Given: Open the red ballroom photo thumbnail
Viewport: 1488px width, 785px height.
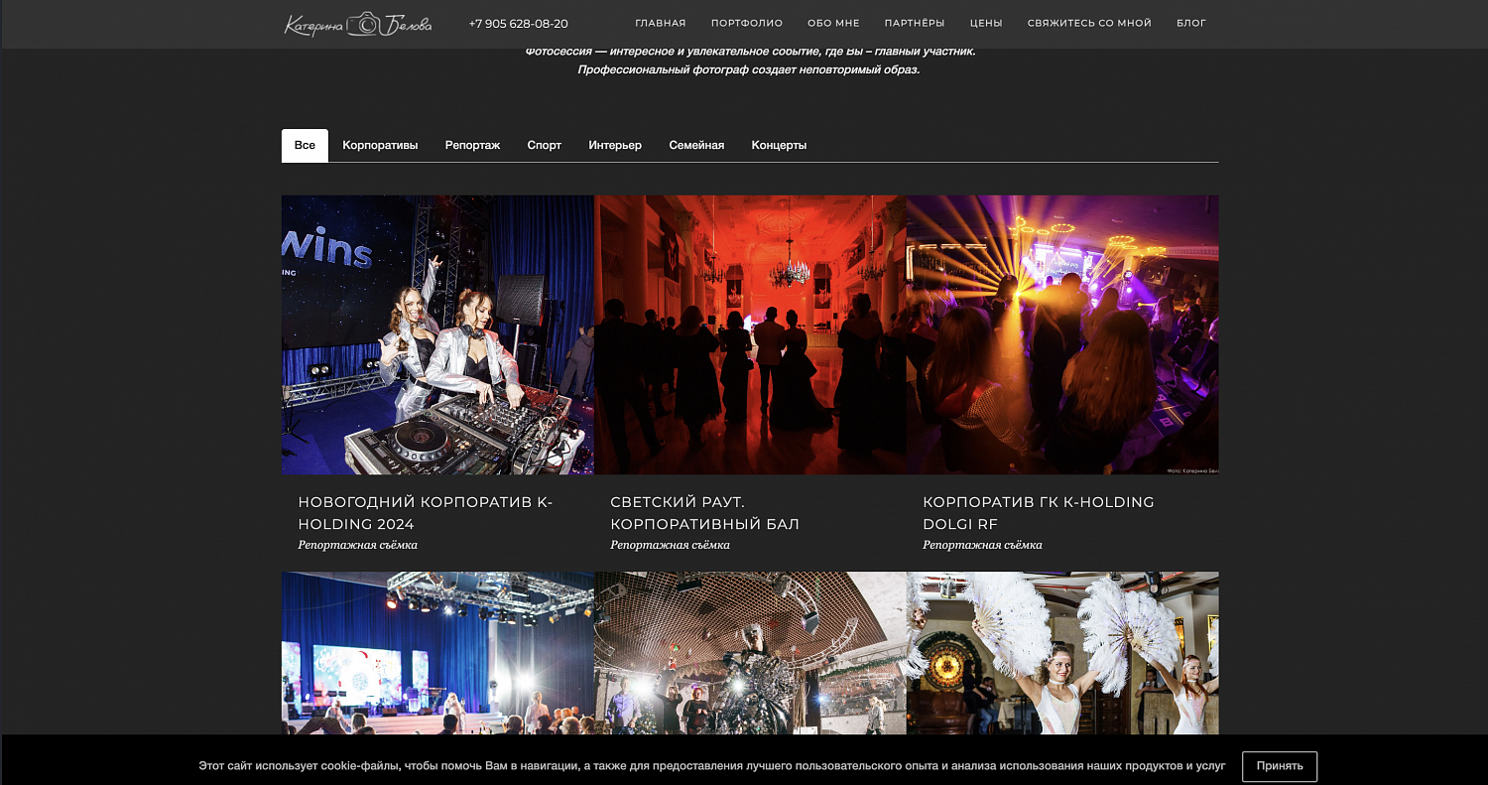Looking at the screenshot, I should pyautogui.click(x=750, y=334).
